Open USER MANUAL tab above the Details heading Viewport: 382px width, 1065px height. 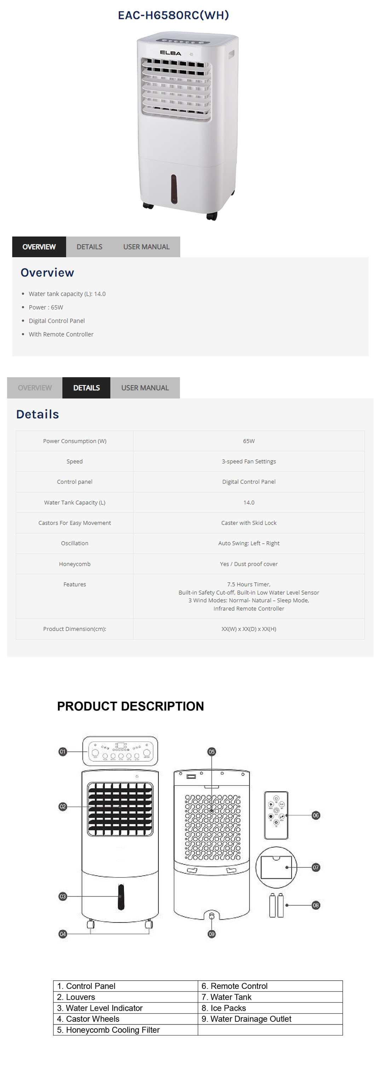click(x=145, y=388)
